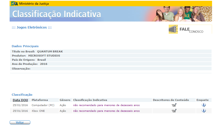The width and height of the screenshot is (224, 132).
Task: Click the Classificação section heading
Action: click(22, 95)
